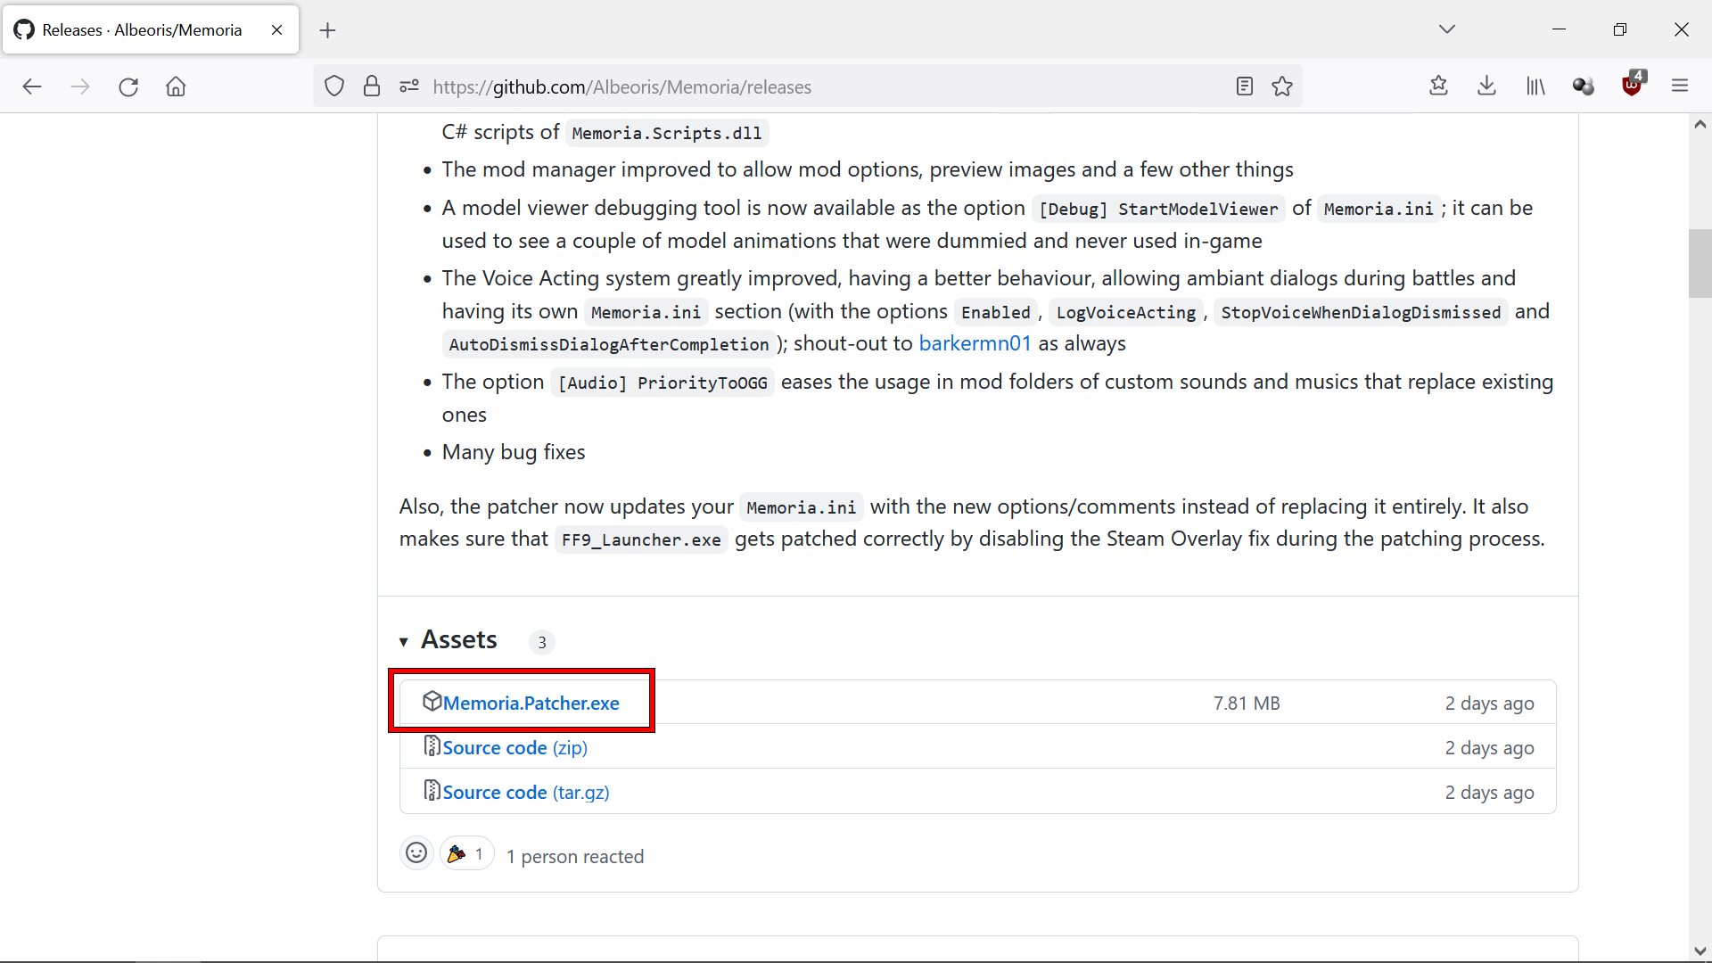This screenshot has height=963, width=1712.
Task: List all tabs with the dropdown arrow
Action: [x=1447, y=29]
